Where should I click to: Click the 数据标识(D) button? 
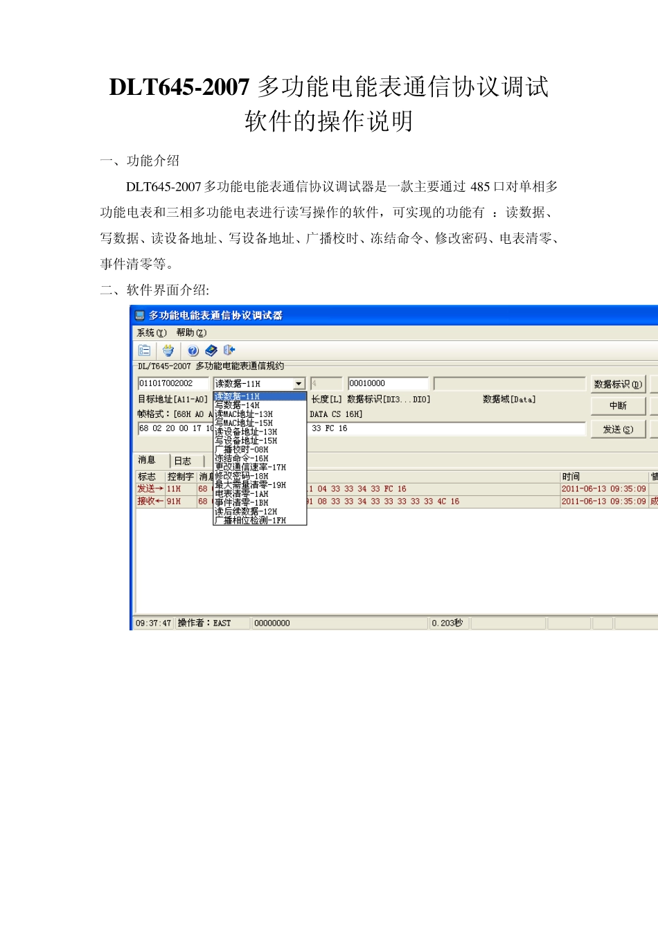tap(618, 384)
